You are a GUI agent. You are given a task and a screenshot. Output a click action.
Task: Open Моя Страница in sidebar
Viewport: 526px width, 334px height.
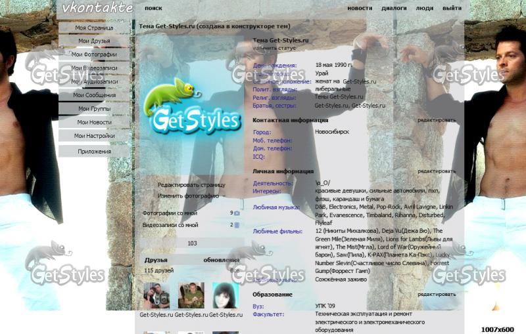[x=94, y=28]
